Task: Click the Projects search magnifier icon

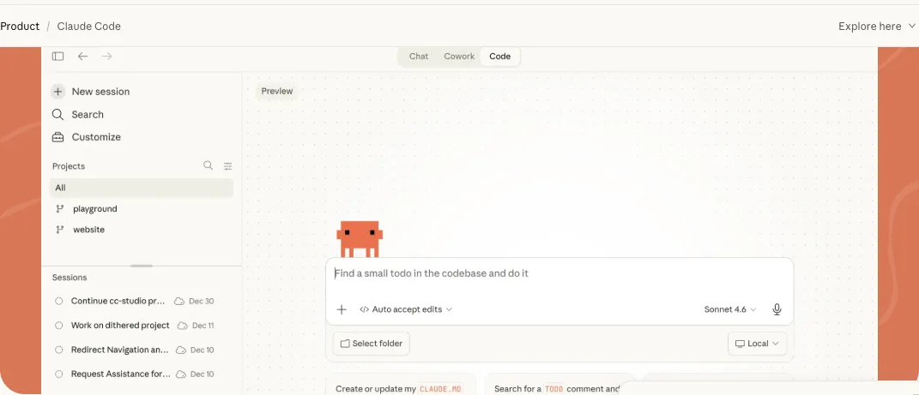Action: coord(208,165)
